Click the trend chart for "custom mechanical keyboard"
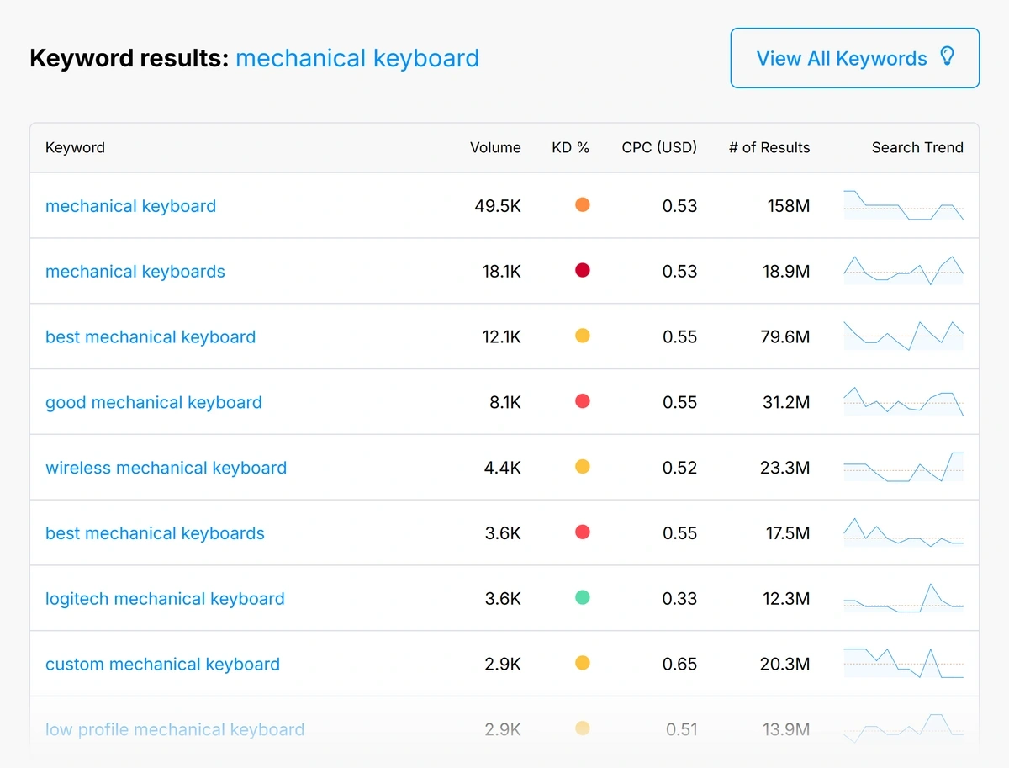The image size is (1009, 768). 903,663
